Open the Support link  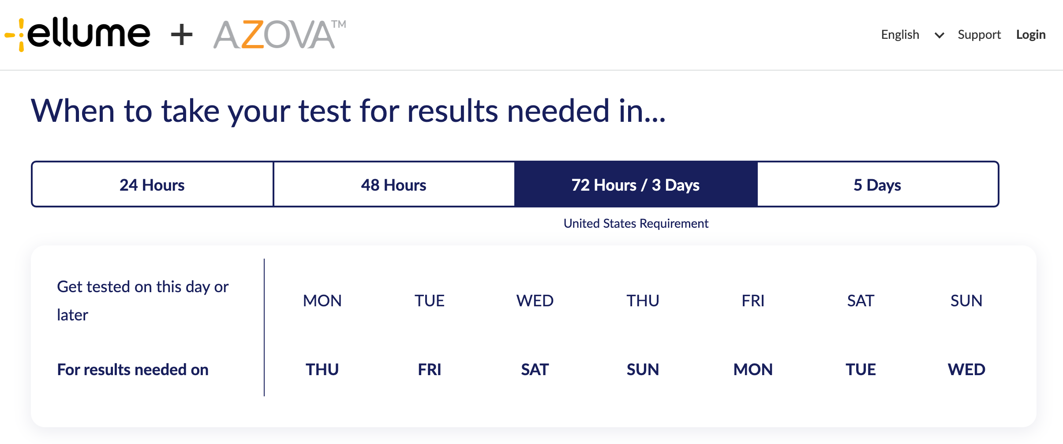pyautogui.click(x=979, y=34)
